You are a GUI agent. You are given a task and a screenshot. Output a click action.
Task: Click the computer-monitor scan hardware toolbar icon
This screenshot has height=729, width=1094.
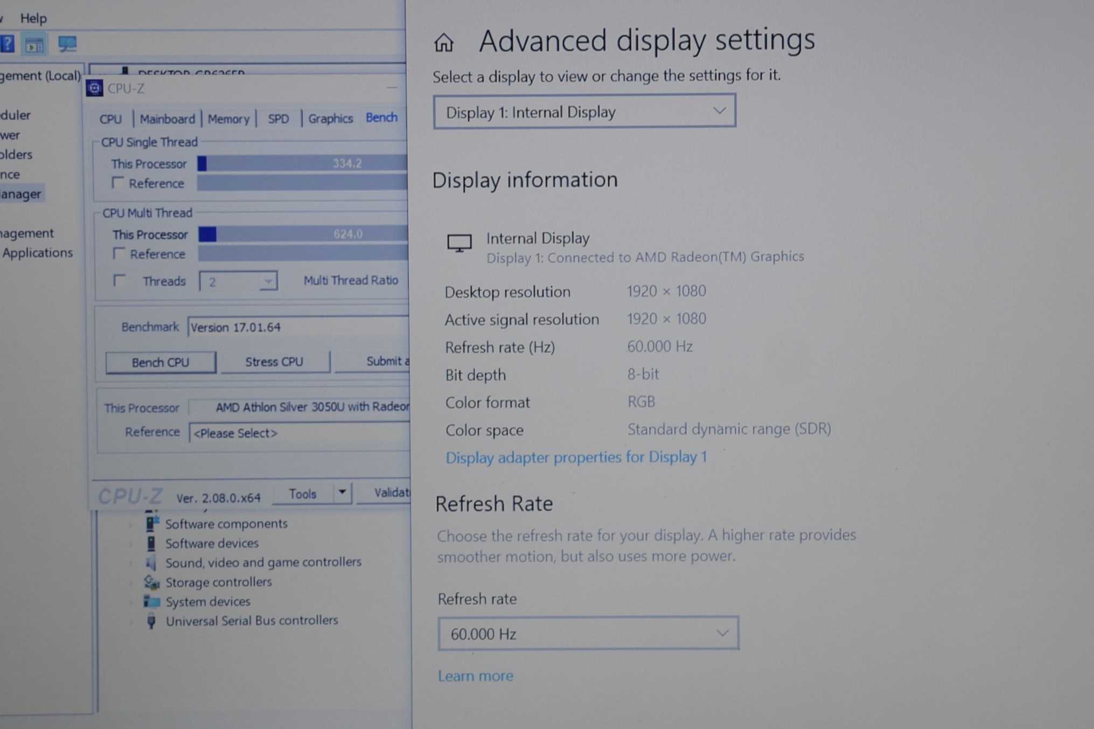point(67,44)
